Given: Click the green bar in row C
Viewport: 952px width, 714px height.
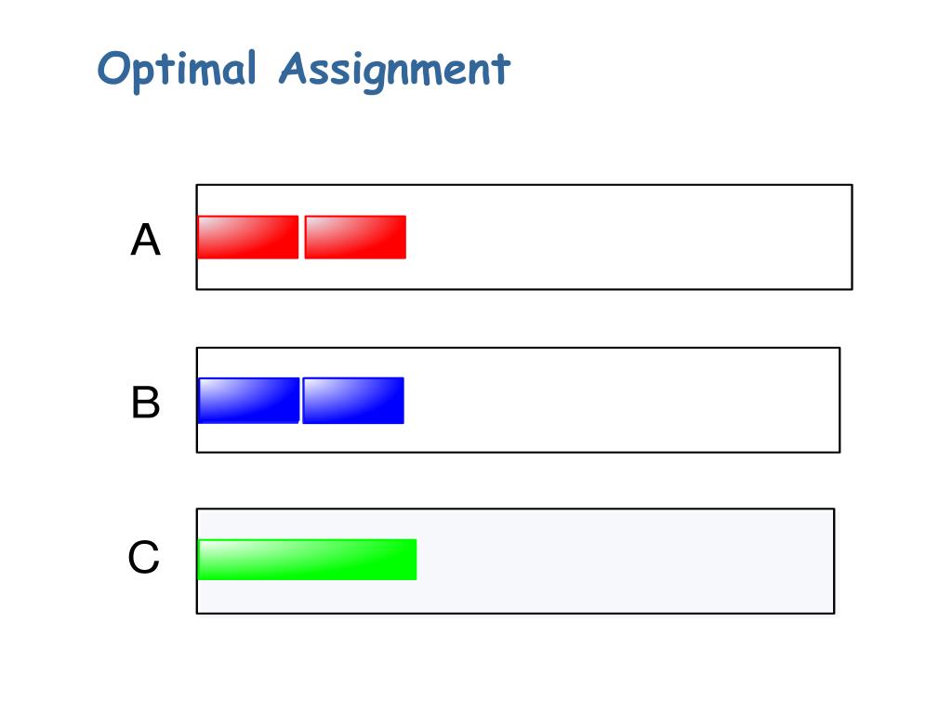Looking at the screenshot, I should [x=307, y=559].
